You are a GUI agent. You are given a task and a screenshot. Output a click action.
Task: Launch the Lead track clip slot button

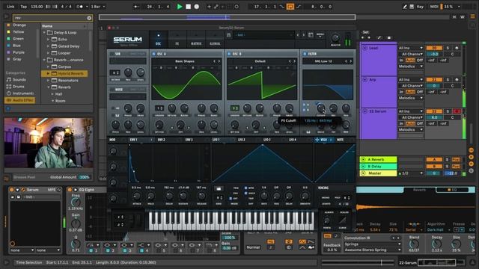(364, 48)
